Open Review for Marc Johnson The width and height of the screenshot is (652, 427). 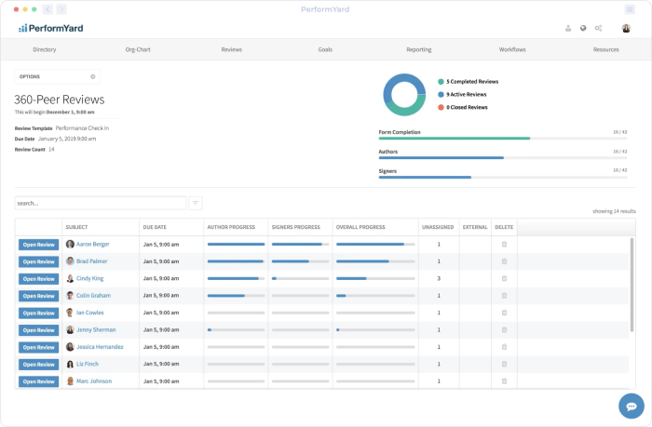tap(39, 381)
